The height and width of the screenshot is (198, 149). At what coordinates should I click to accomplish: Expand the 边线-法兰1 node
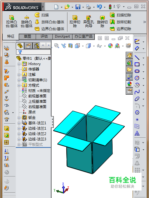pos(19,128)
